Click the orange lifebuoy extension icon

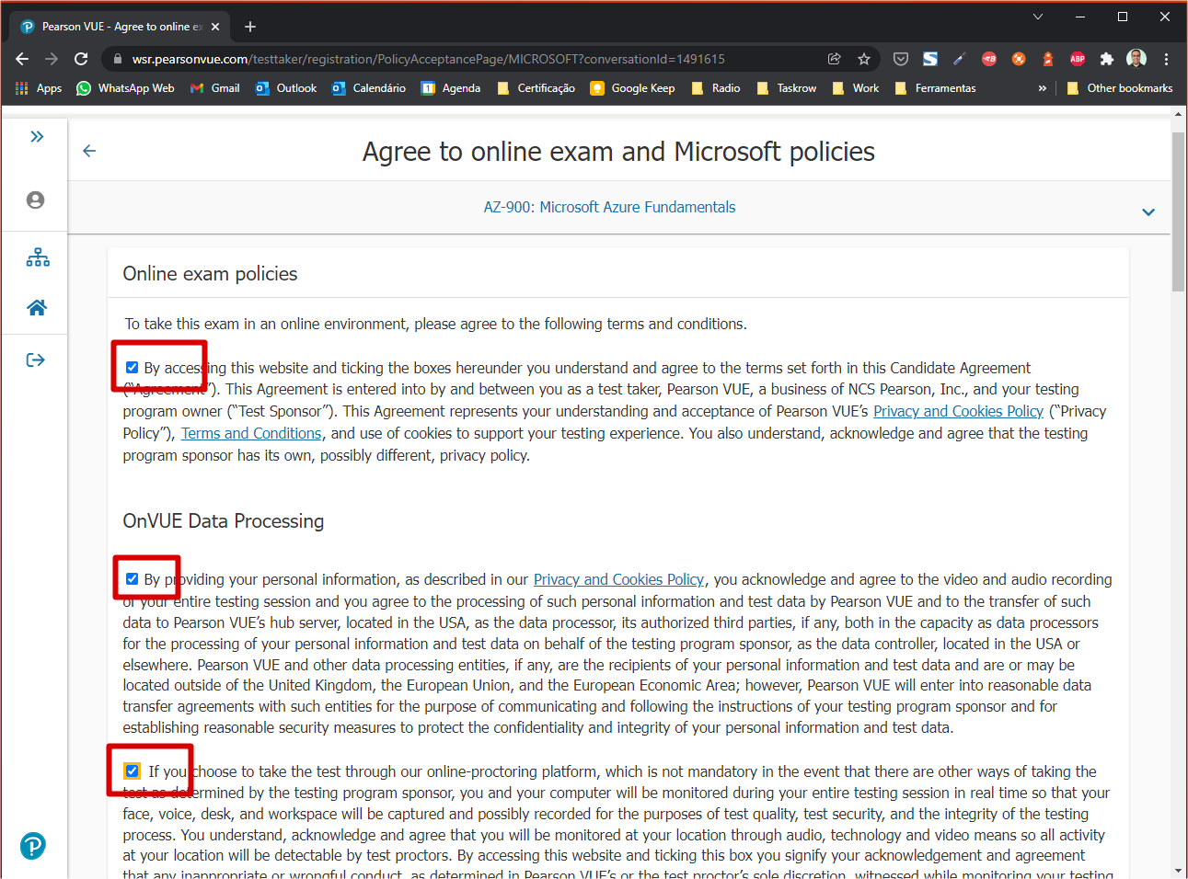pyautogui.click(x=1019, y=59)
